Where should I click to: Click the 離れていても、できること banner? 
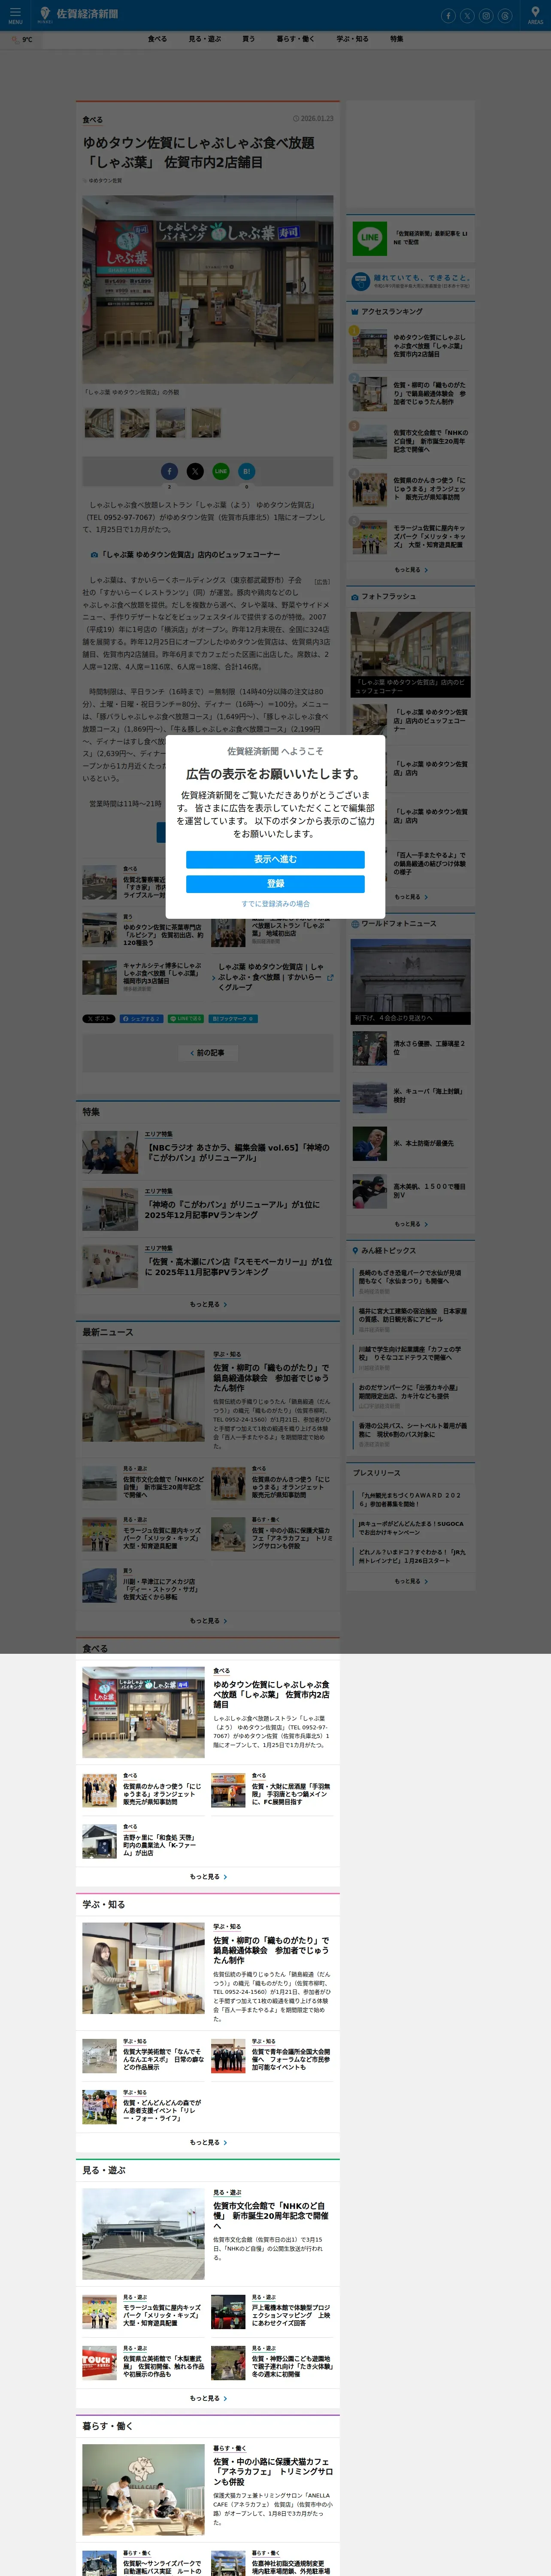411,281
